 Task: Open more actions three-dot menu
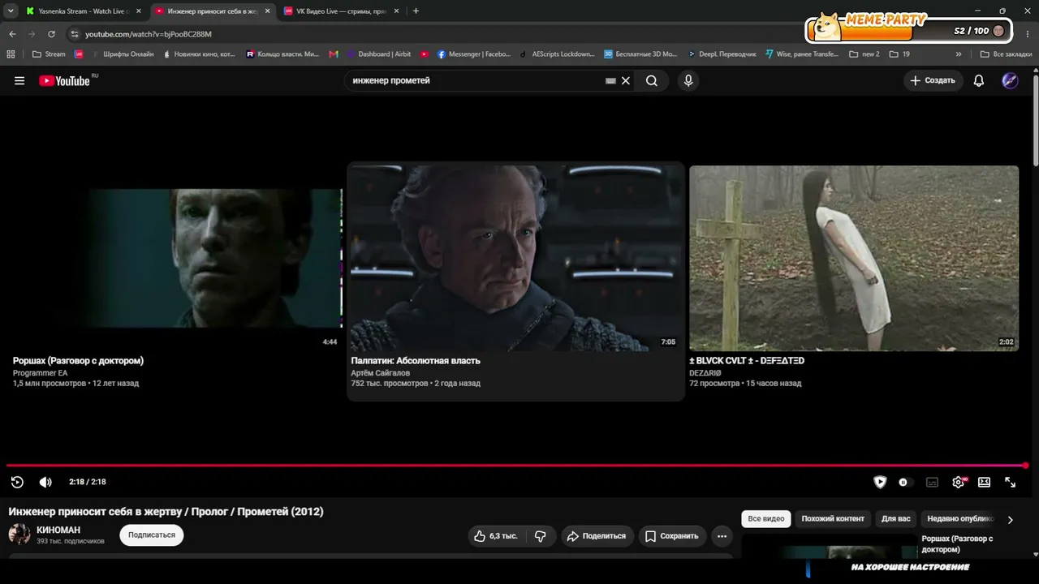722,536
